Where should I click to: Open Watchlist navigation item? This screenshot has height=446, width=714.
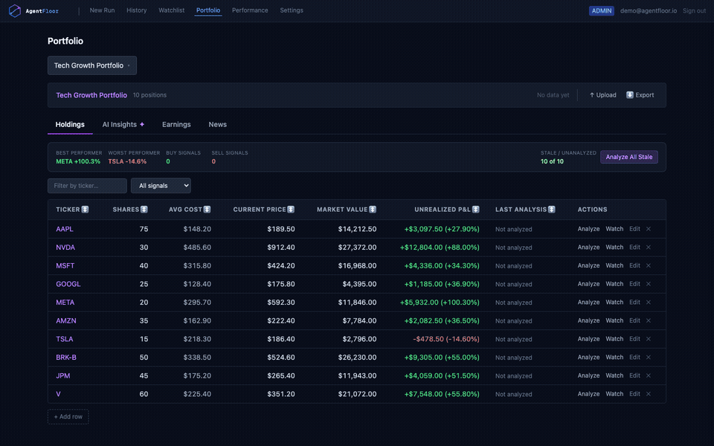pyautogui.click(x=171, y=10)
